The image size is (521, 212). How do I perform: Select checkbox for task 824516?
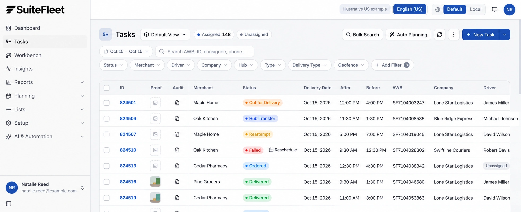pos(107,182)
